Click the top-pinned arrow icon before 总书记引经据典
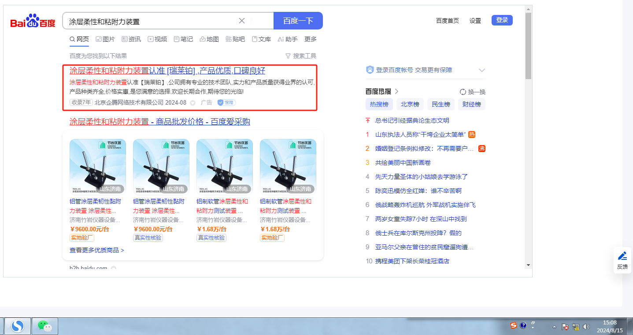The height and width of the screenshot is (335, 633). pyautogui.click(x=368, y=120)
